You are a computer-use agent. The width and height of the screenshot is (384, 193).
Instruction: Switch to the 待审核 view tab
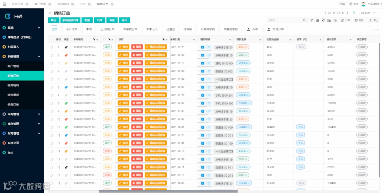[x=188, y=29]
